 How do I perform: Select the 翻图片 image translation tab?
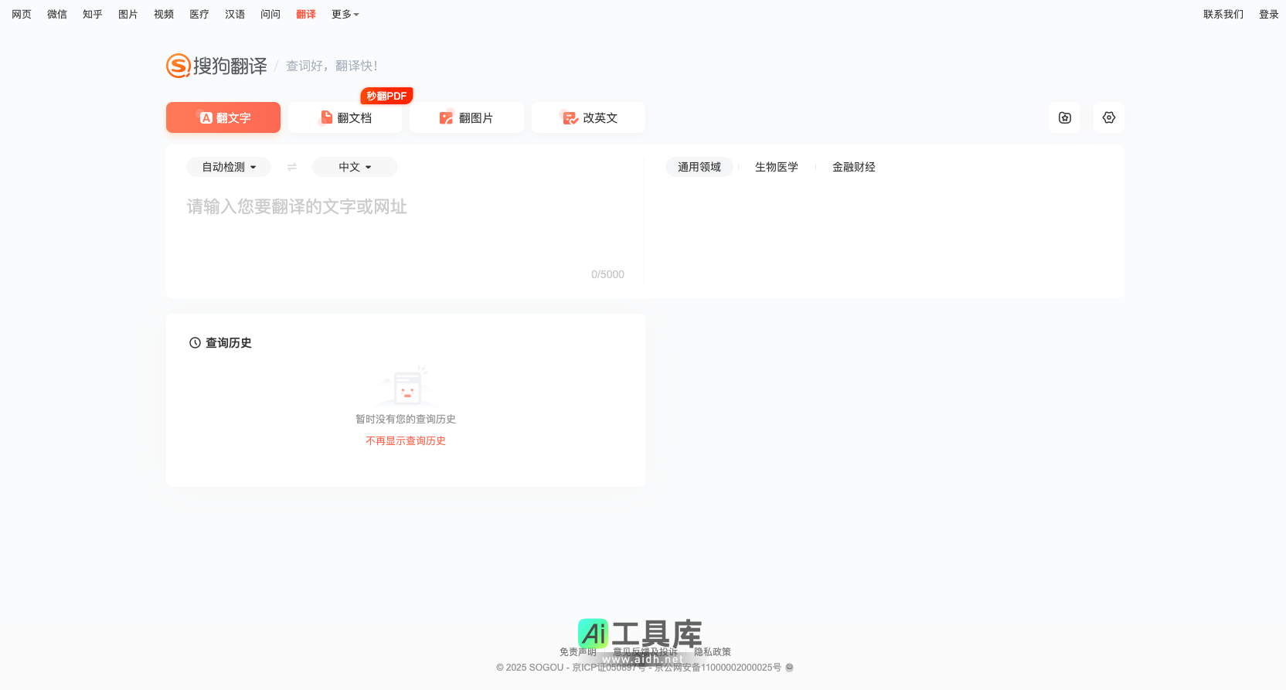click(467, 117)
